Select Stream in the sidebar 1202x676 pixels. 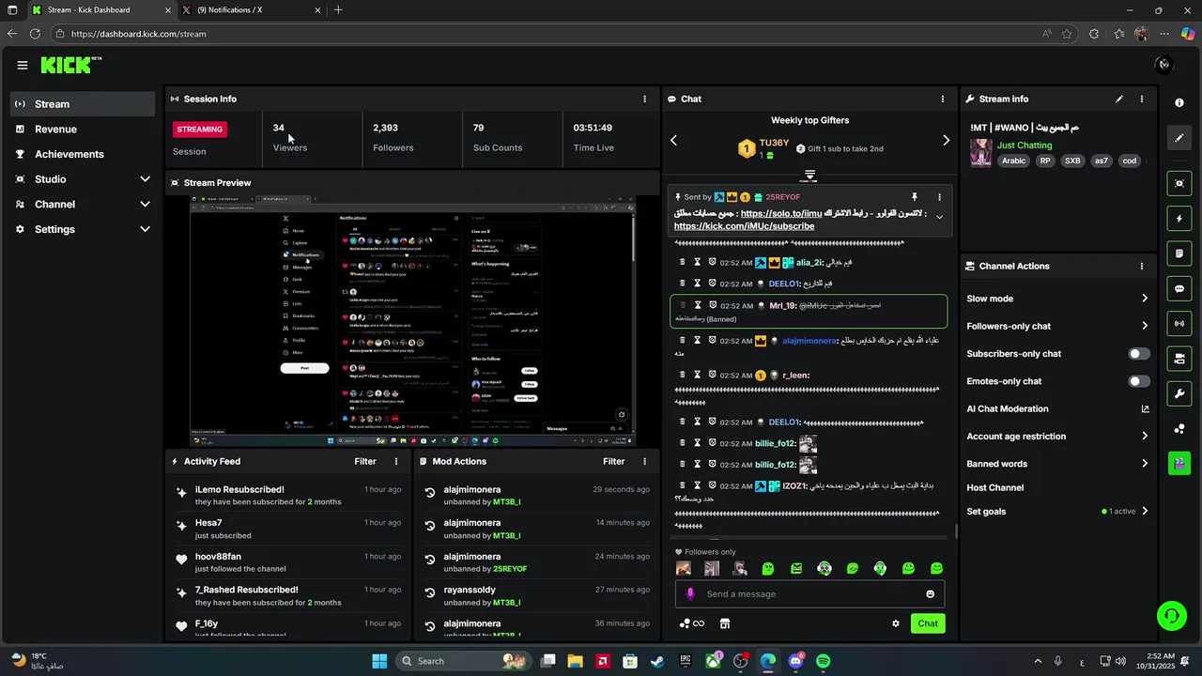tap(83, 104)
